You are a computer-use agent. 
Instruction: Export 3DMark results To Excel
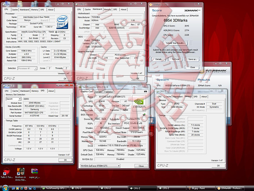click(x=176, y=59)
